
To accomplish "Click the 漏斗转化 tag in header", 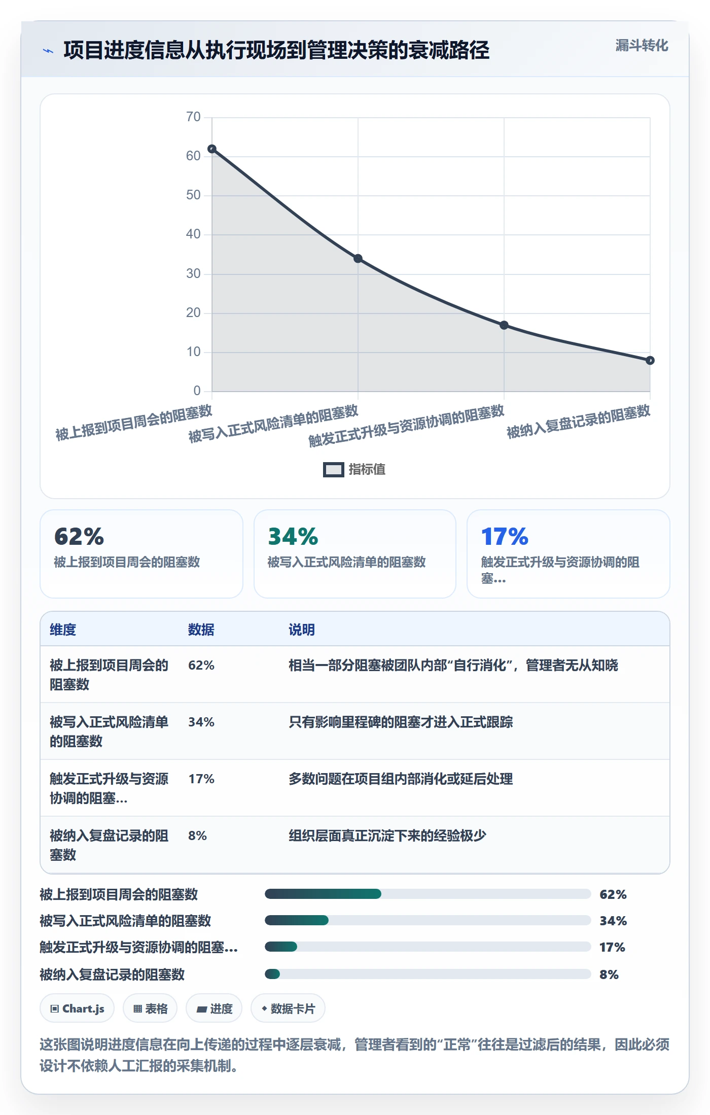I will (642, 46).
